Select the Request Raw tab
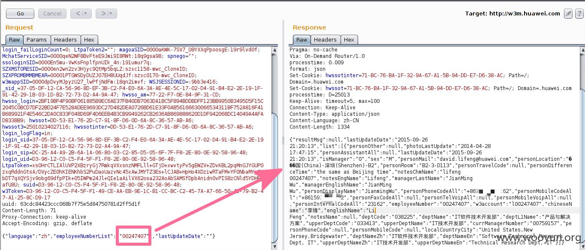 coord(15,39)
